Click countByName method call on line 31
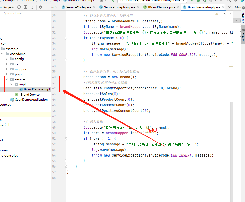The width and height of the screenshot is (245, 202). point(155,27)
